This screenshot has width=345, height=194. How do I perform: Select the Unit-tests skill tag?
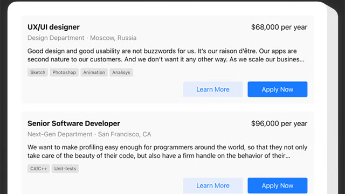coord(65,169)
